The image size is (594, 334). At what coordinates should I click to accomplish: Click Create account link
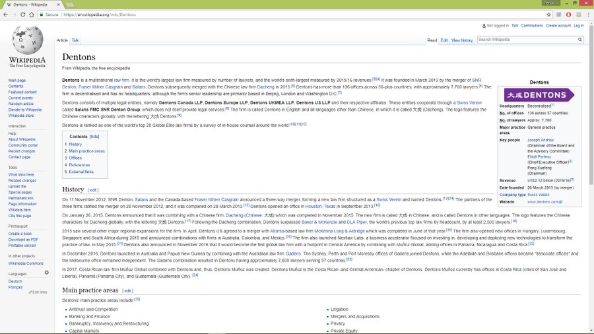pyautogui.click(x=558, y=26)
